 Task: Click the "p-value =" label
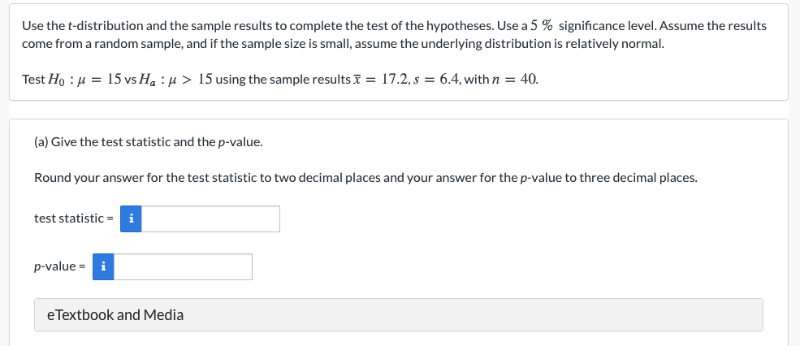tap(59, 266)
